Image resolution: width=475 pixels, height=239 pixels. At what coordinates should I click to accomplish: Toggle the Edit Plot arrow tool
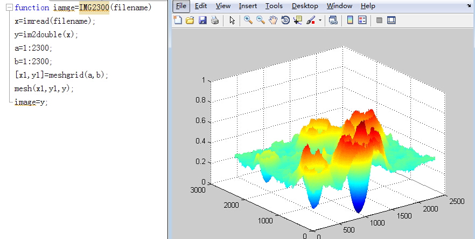click(232, 21)
